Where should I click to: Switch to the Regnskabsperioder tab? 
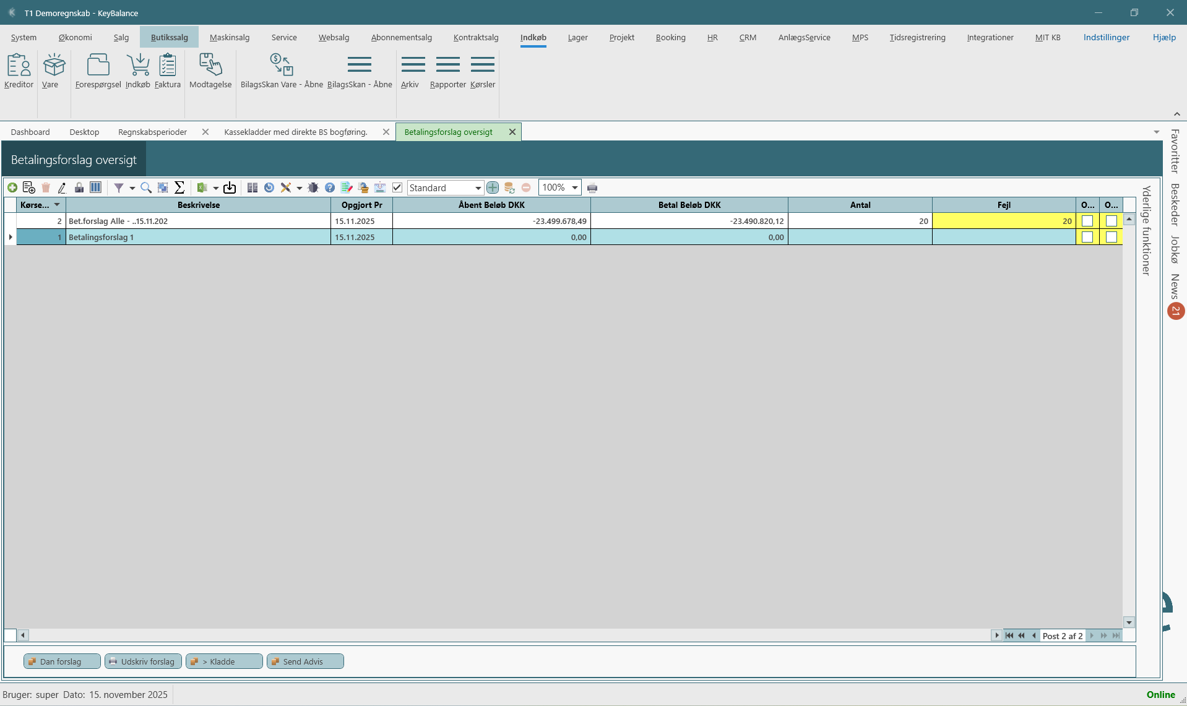click(x=152, y=132)
